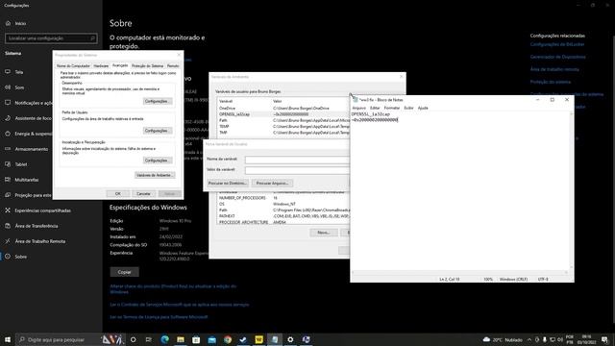Switch to Nome do Computador tab
615x346 pixels.
73,66
